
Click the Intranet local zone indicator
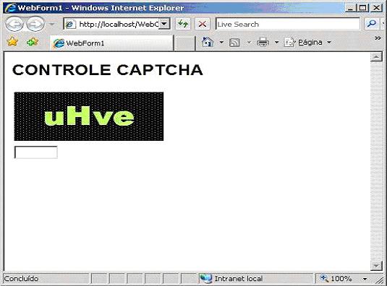[231, 279]
